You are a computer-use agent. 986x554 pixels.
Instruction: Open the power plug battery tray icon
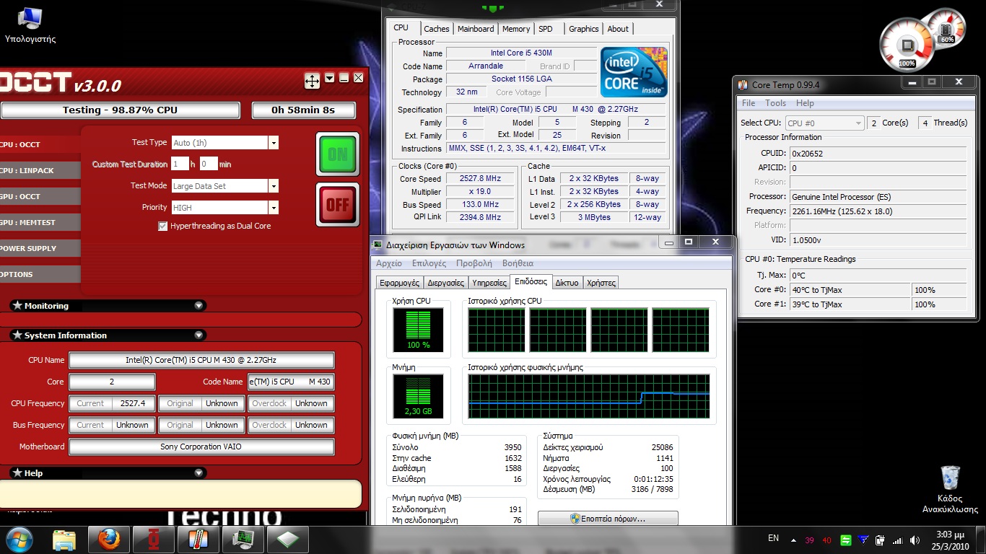tap(881, 540)
